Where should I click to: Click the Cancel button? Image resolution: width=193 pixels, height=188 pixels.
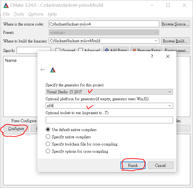coord(161,165)
